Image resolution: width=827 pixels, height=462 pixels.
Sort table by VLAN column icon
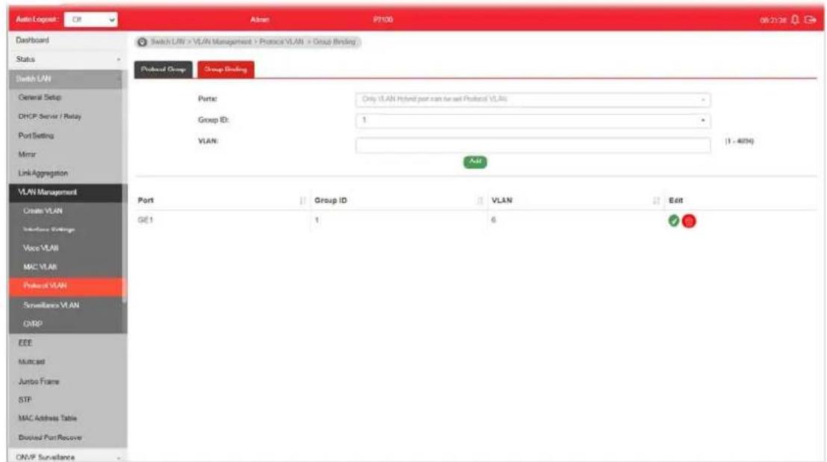(x=656, y=200)
